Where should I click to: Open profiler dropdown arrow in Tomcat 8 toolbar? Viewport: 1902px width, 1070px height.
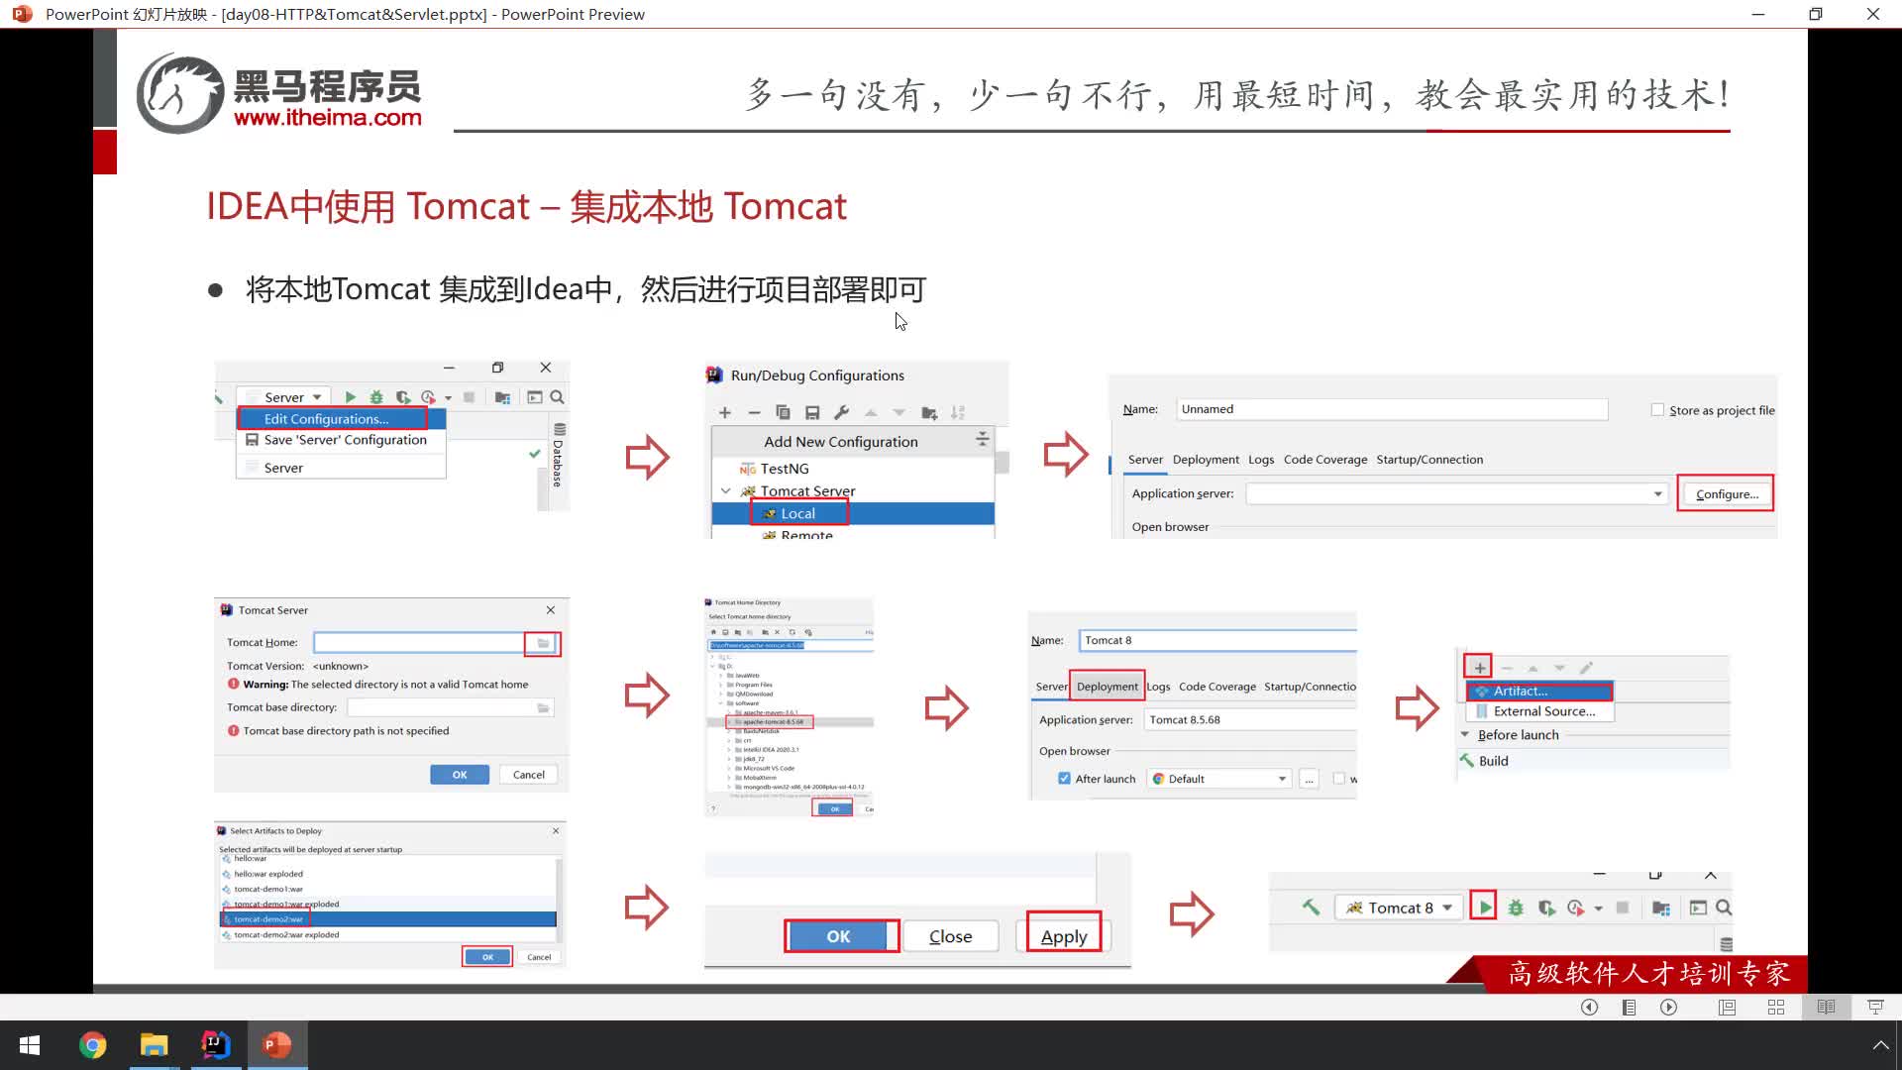tap(1598, 909)
